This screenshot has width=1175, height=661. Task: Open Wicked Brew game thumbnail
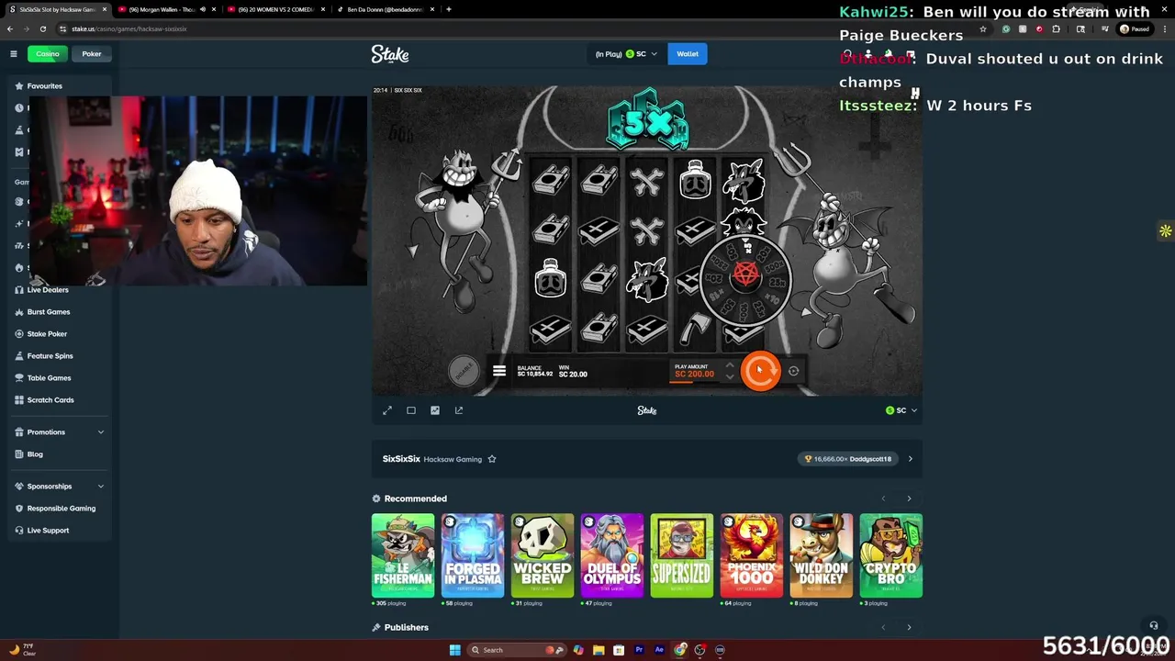tap(543, 555)
